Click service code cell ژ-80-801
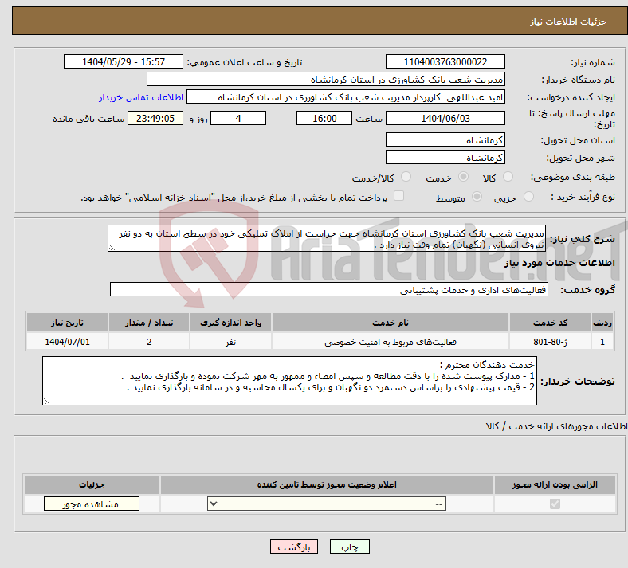The image size is (628, 568). coord(551,342)
